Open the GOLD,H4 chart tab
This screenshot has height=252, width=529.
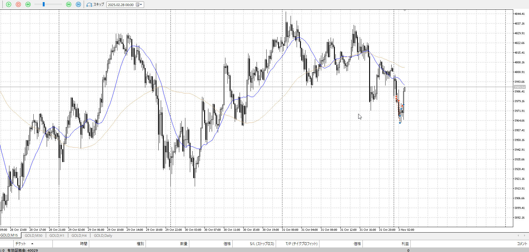click(79, 236)
